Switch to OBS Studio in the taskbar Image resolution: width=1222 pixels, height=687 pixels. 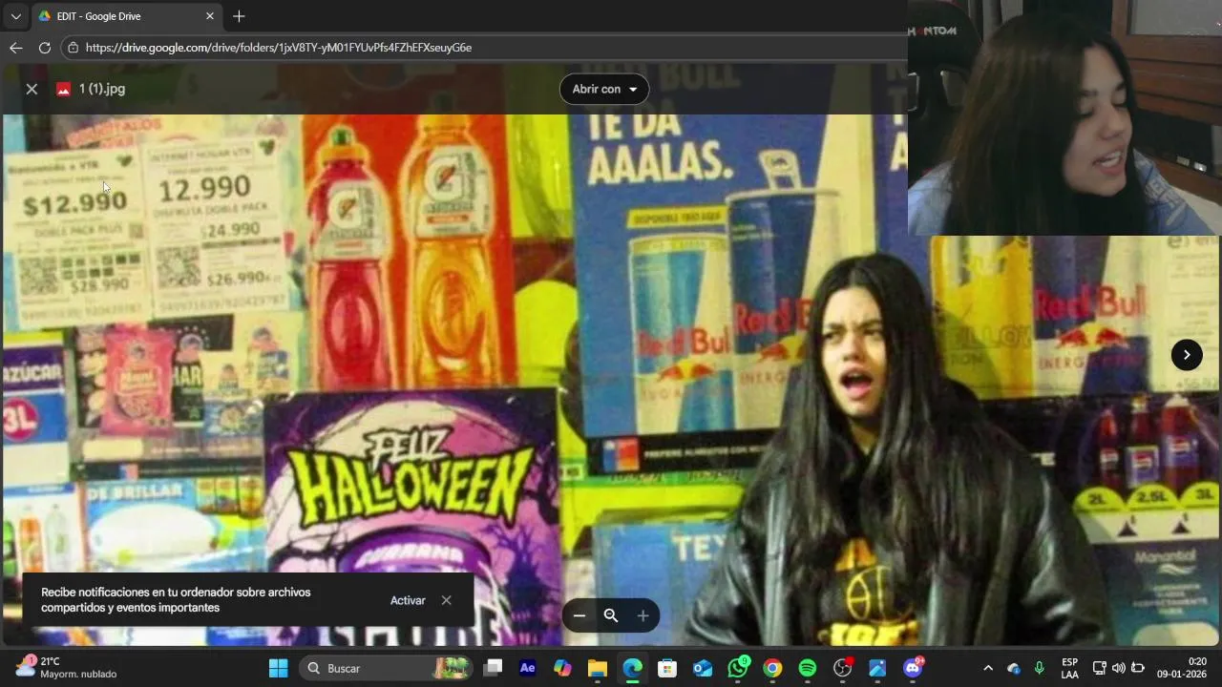[x=843, y=668]
